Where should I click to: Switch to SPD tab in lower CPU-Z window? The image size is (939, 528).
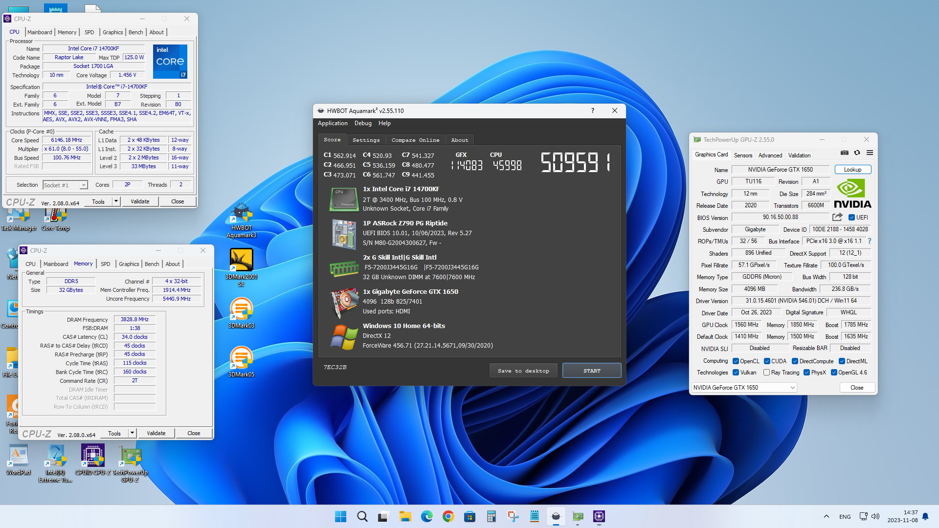coord(106,264)
